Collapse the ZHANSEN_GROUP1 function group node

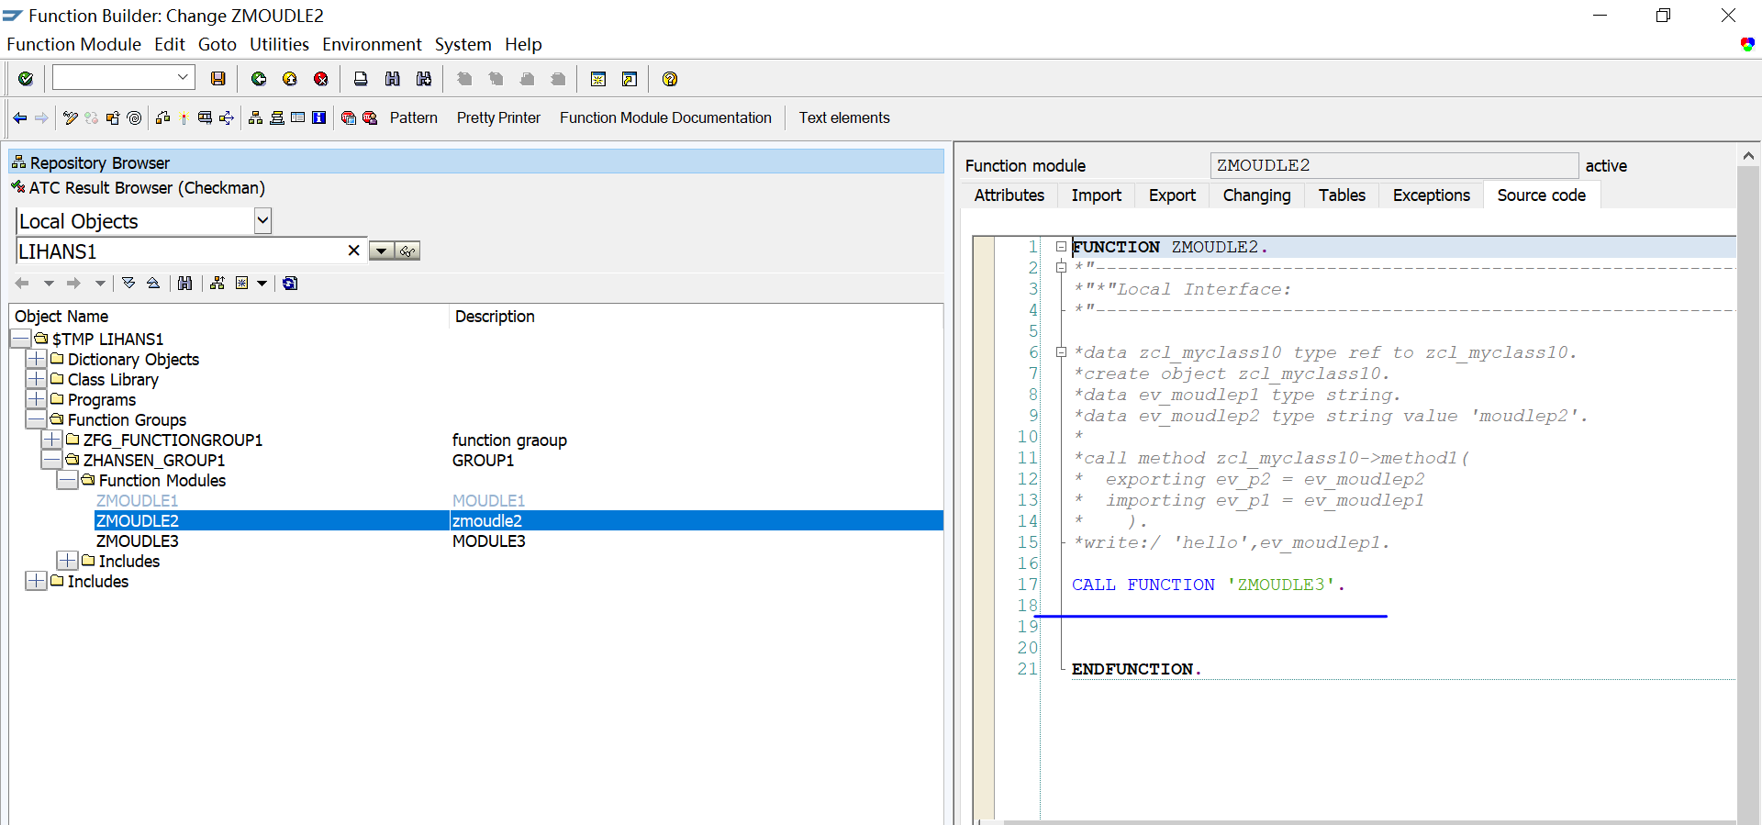51,460
